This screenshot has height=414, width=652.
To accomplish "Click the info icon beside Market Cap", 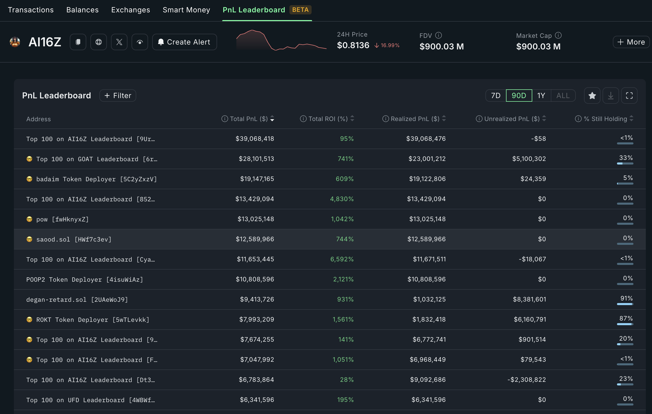I will pyautogui.click(x=558, y=36).
